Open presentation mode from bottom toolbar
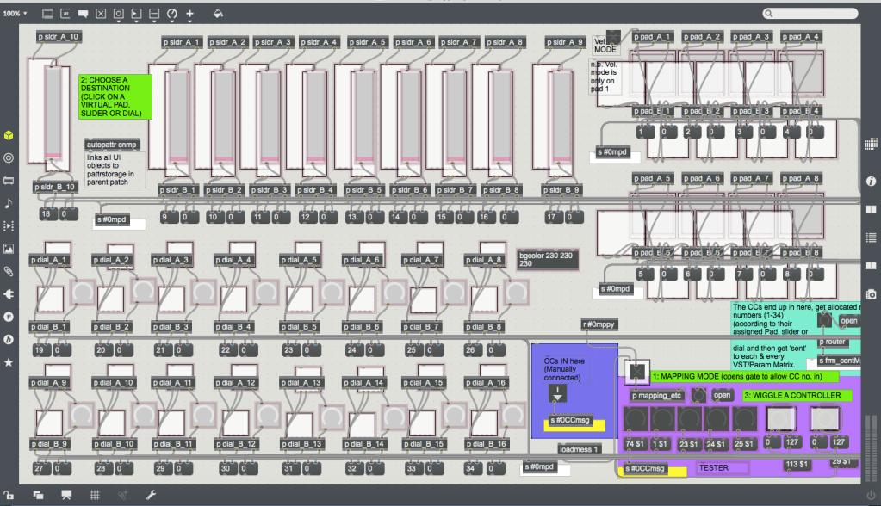The image size is (881, 506). [x=66, y=495]
